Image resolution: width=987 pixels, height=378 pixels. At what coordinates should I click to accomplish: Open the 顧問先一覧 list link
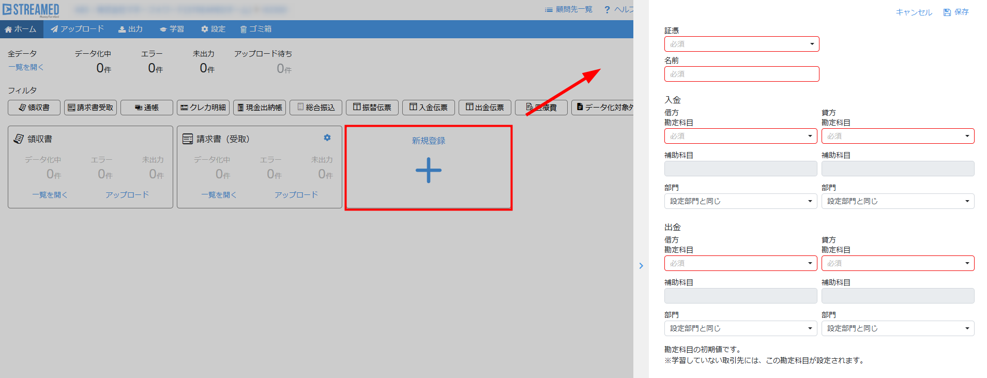pyautogui.click(x=569, y=10)
